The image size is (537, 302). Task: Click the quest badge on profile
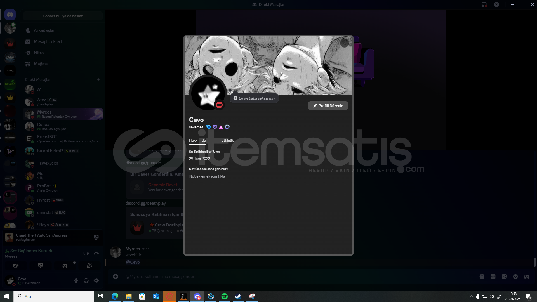pos(227,127)
